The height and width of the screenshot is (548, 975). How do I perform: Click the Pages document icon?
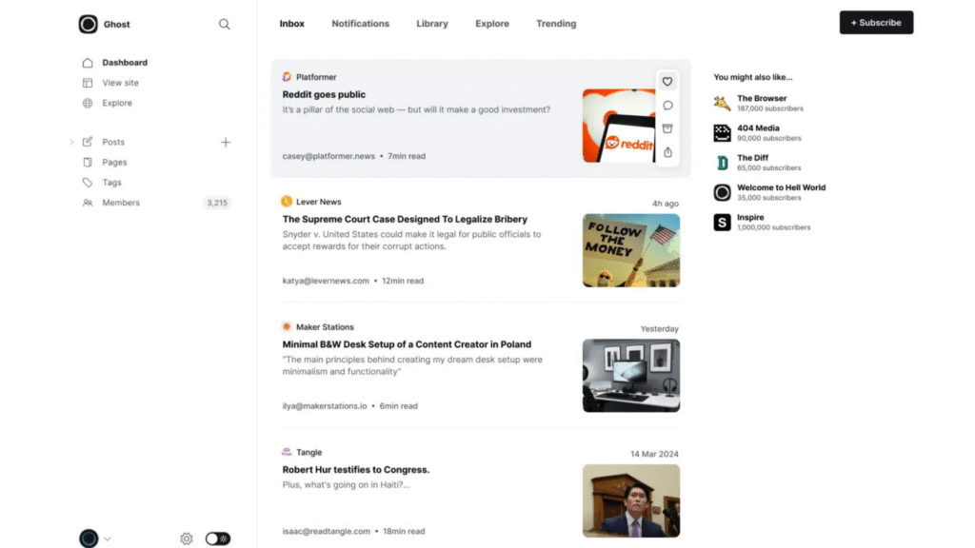pyautogui.click(x=88, y=162)
